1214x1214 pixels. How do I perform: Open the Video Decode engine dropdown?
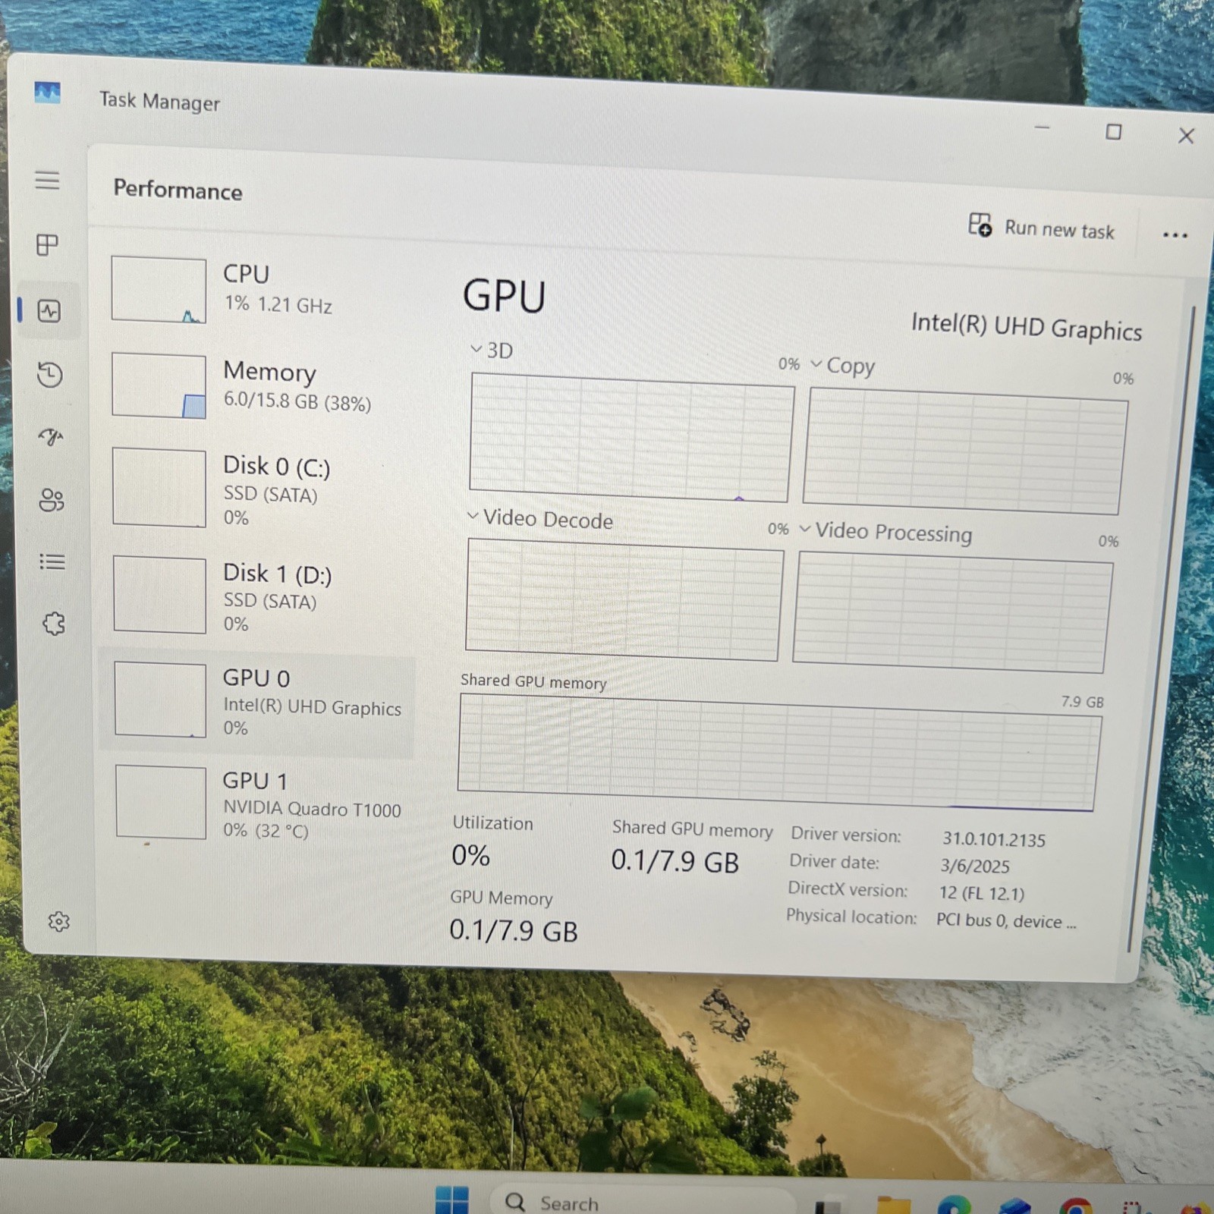point(539,518)
